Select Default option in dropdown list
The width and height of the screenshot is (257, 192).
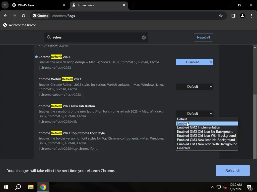[x=207, y=119]
